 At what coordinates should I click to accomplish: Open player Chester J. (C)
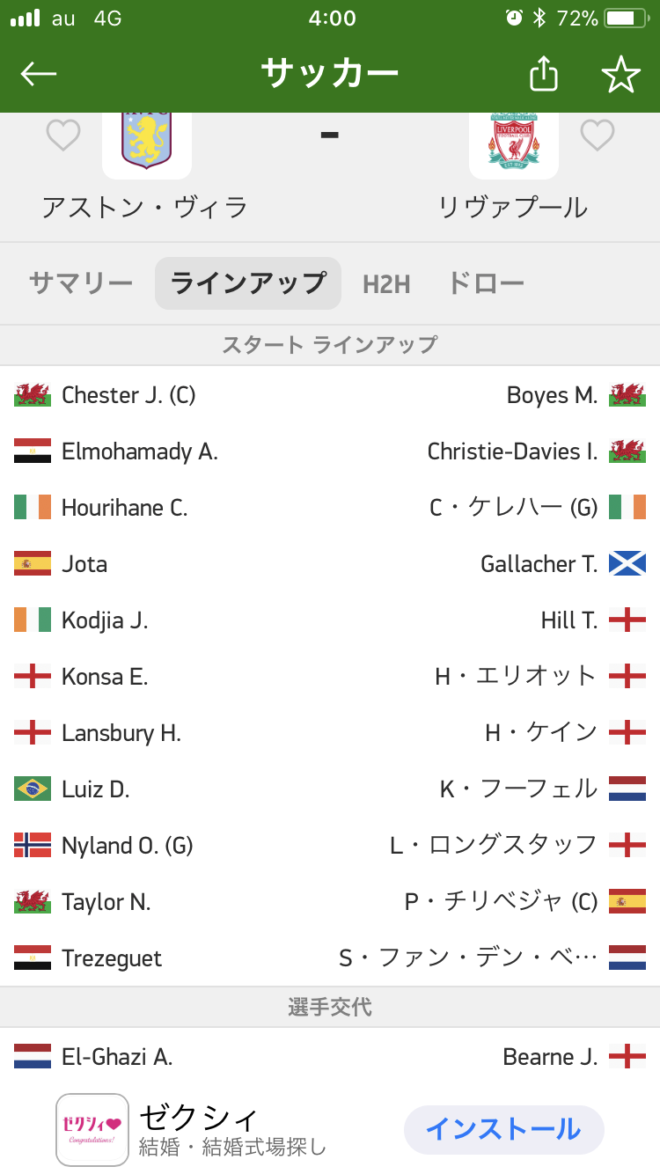128,395
